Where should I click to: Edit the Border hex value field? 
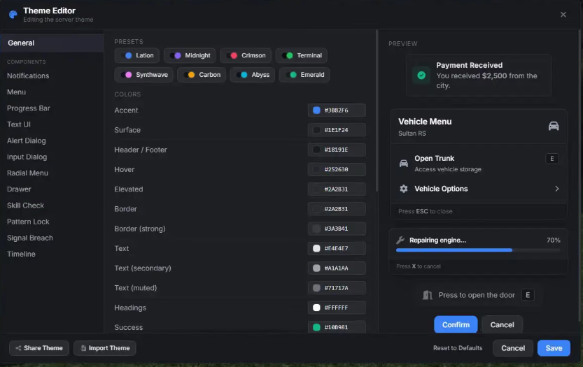(337, 209)
